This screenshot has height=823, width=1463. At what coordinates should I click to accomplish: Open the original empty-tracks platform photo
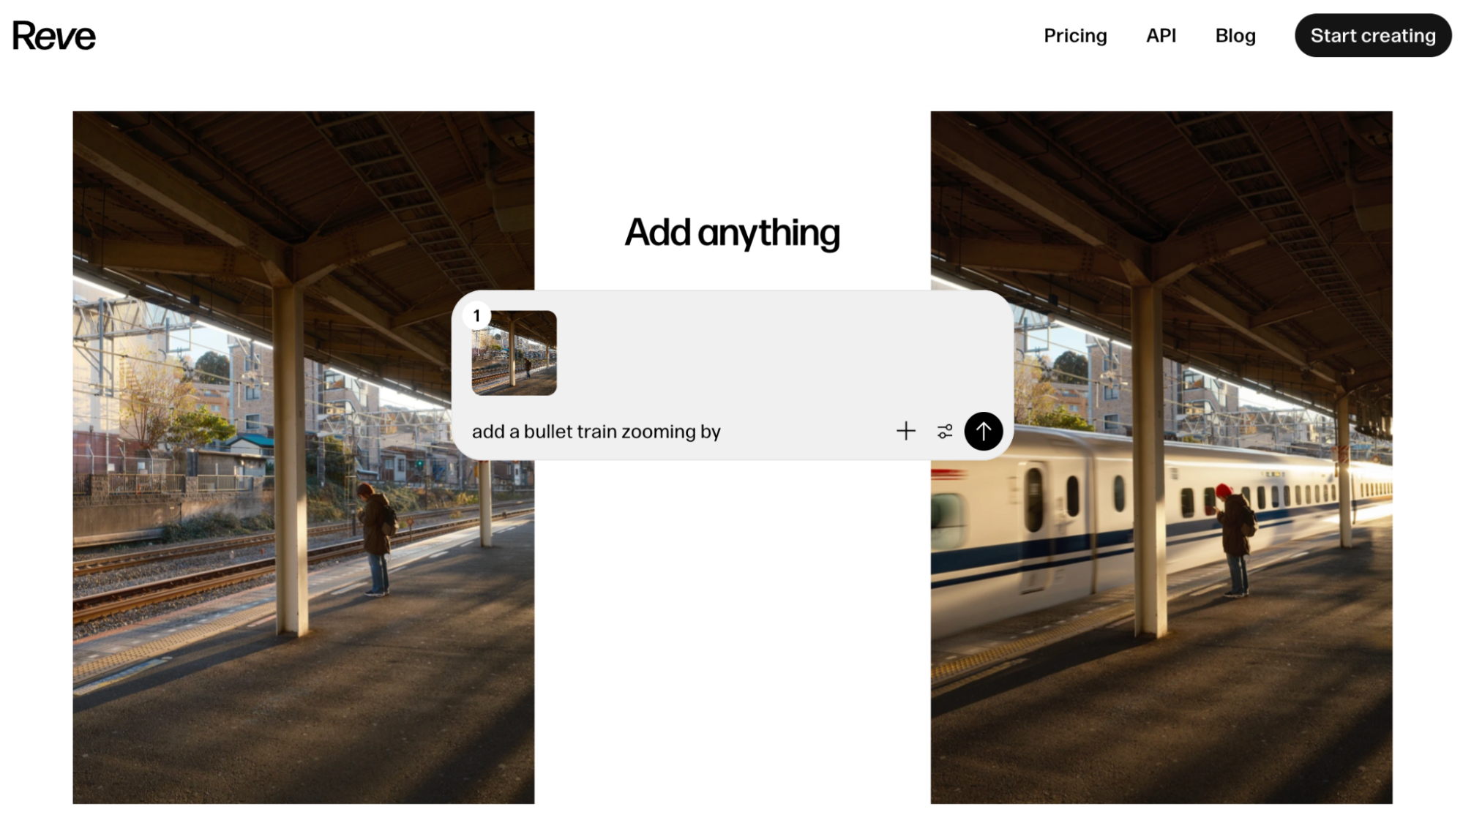coord(304,457)
